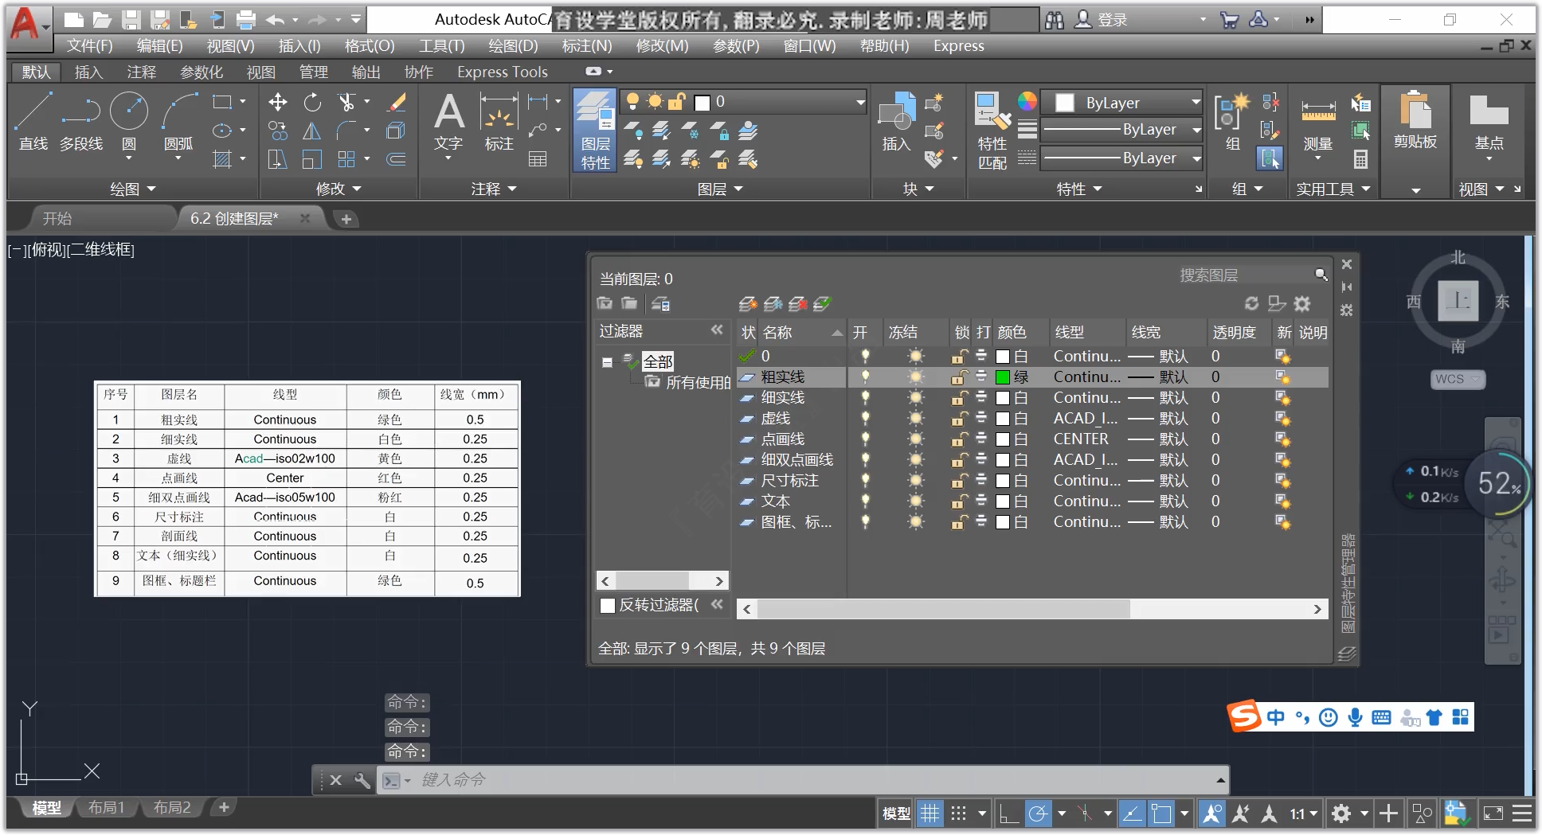Collapse the 过滤器 filter pane chevron
Image resolution: width=1542 pixels, height=835 pixels.
(718, 330)
